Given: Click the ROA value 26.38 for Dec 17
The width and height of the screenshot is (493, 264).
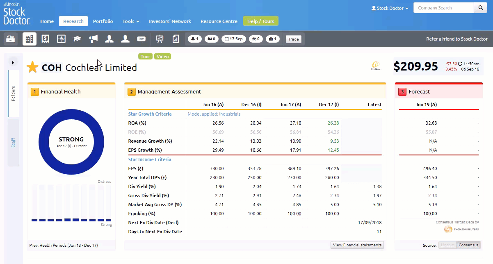Looking at the screenshot, I should [333, 123].
